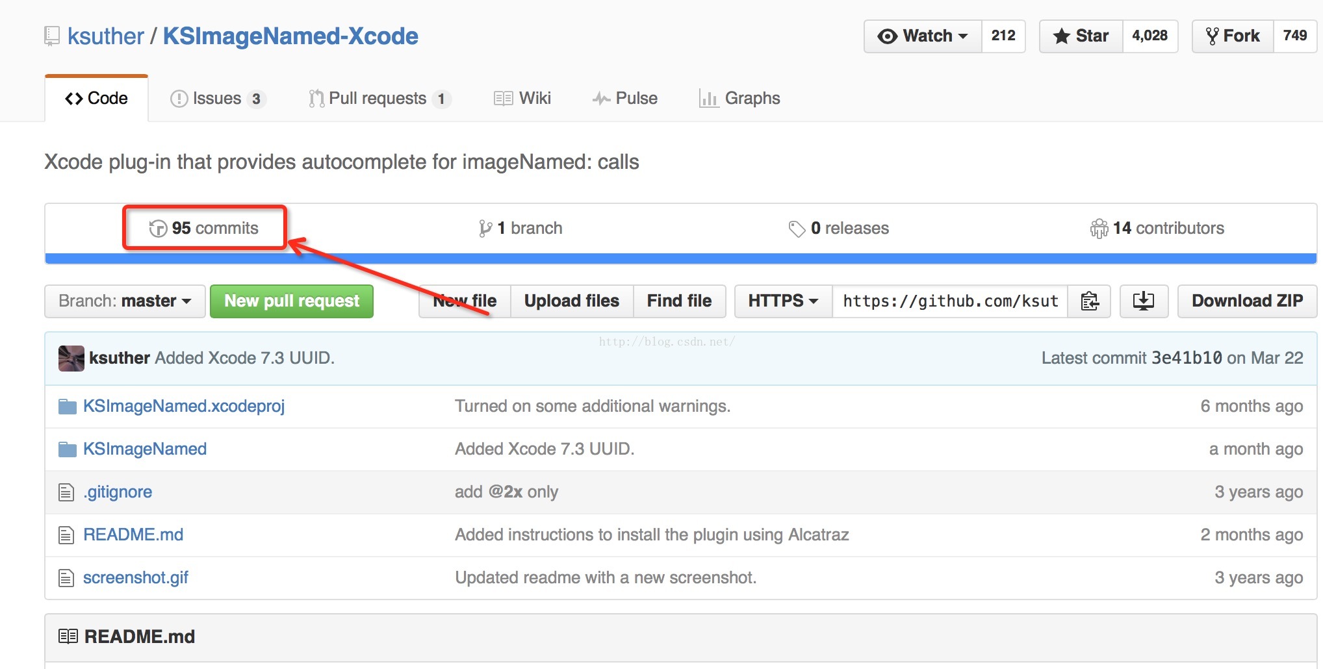Screen dimensions: 1323x669
Task: Click the blue language bar
Action: coord(680,259)
